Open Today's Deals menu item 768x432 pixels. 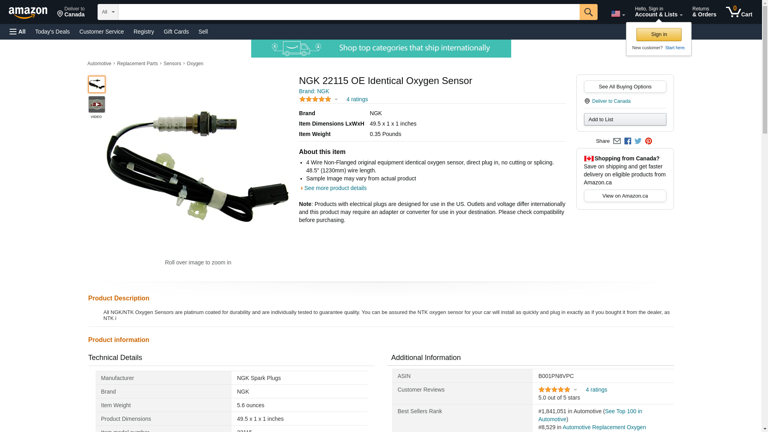(x=52, y=32)
